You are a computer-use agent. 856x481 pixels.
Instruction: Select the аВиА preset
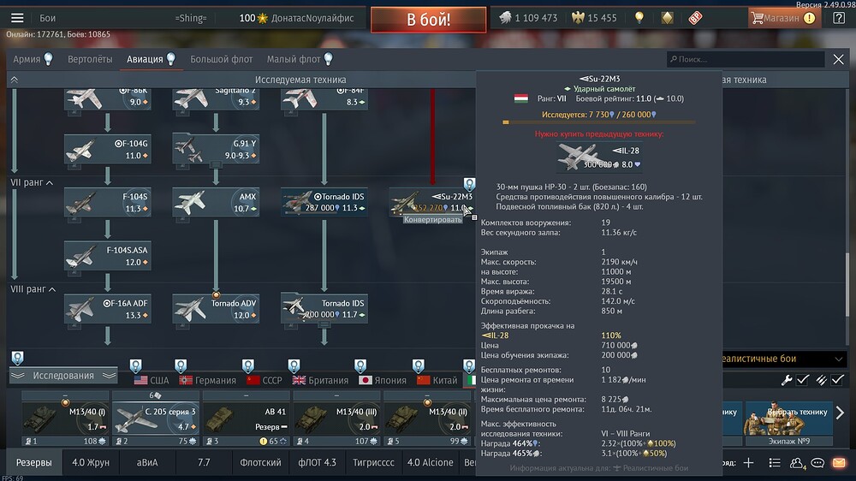point(147,462)
